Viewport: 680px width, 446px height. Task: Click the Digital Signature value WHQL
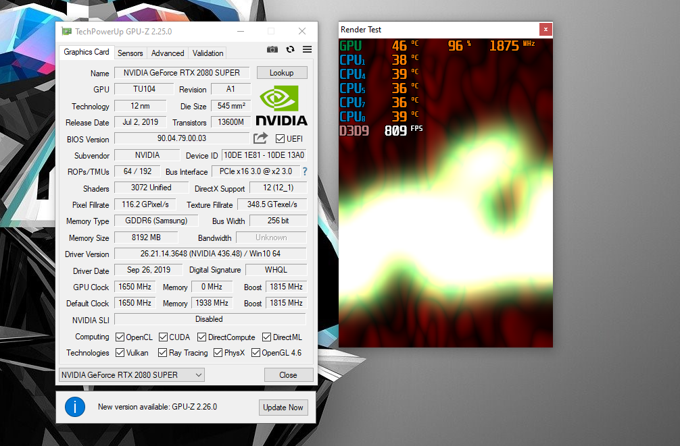coord(276,270)
